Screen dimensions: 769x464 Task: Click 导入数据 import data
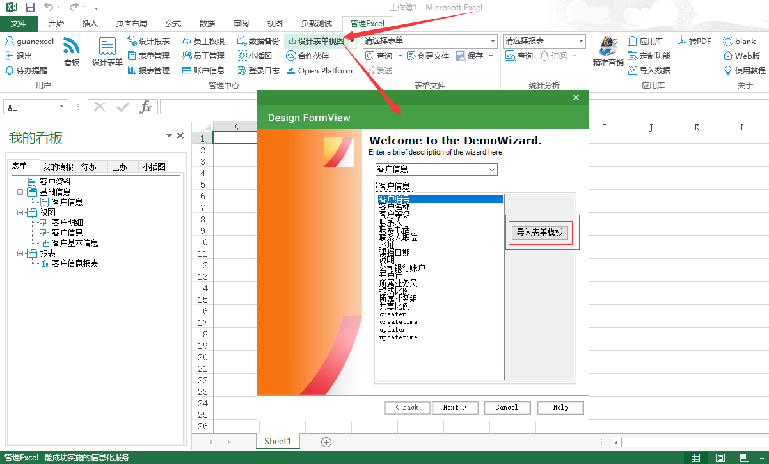tap(649, 70)
